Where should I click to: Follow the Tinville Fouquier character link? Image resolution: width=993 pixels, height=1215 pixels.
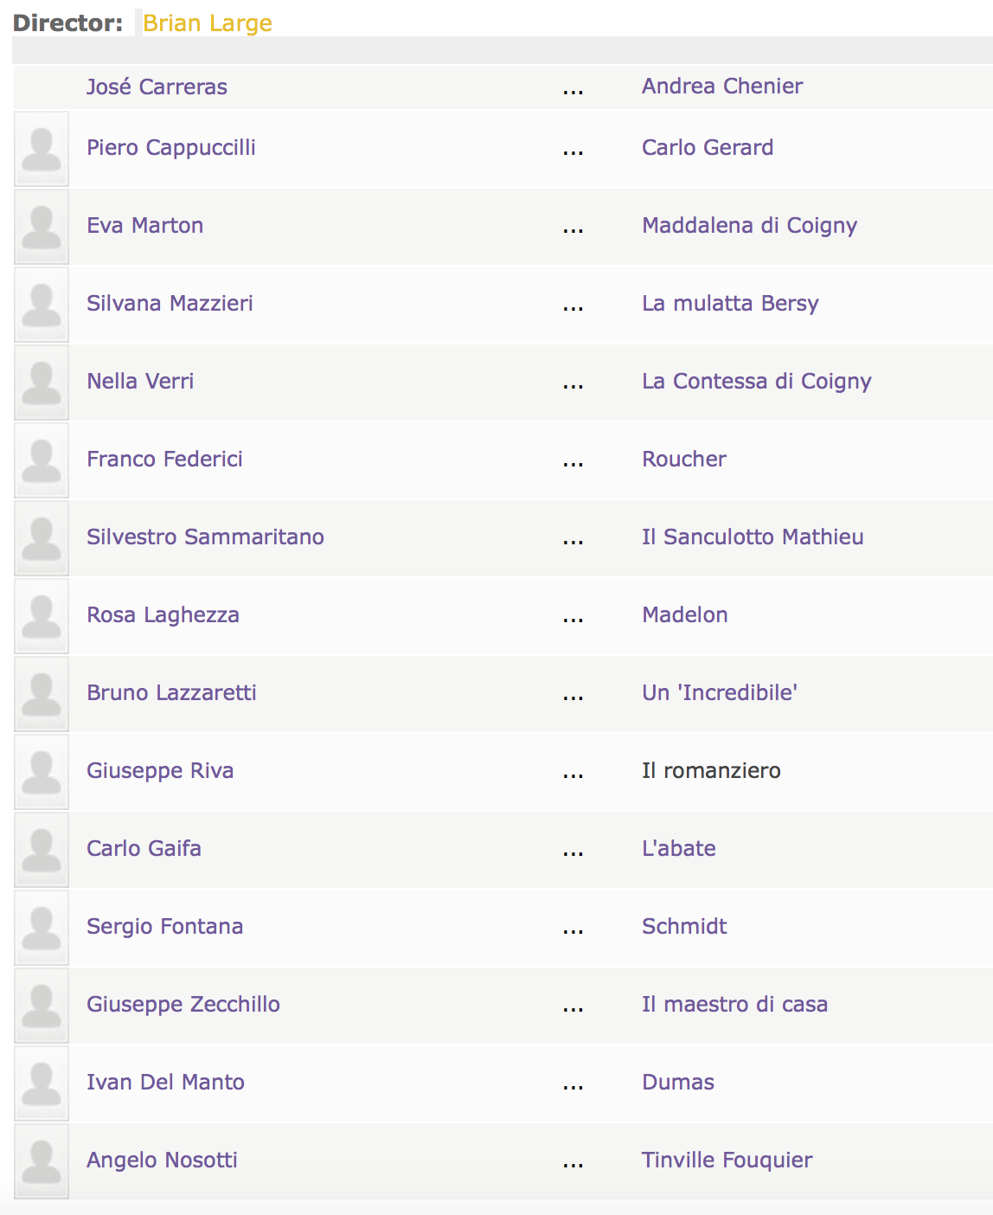(x=727, y=1160)
